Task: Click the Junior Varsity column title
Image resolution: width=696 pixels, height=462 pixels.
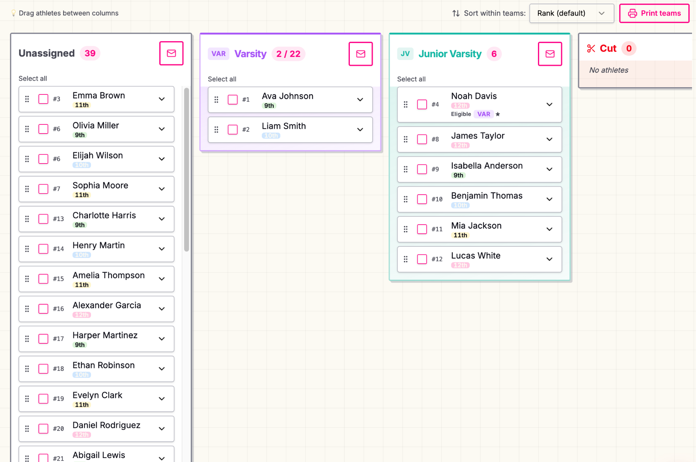Action: pos(450,54)
